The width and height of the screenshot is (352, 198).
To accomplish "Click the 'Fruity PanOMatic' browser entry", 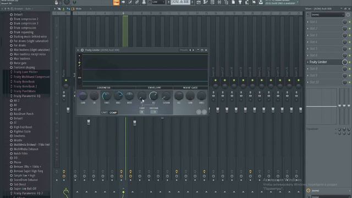I will tap(25, 91).
